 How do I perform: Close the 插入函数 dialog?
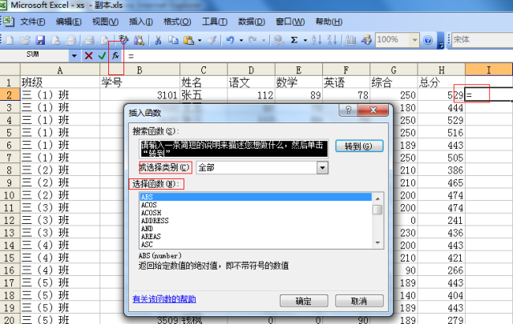tap(373, 110)
